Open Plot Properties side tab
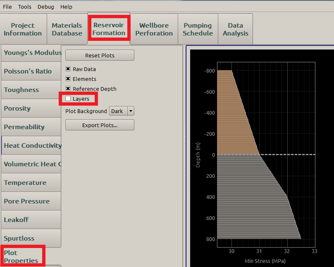 (x=23, y=256)
